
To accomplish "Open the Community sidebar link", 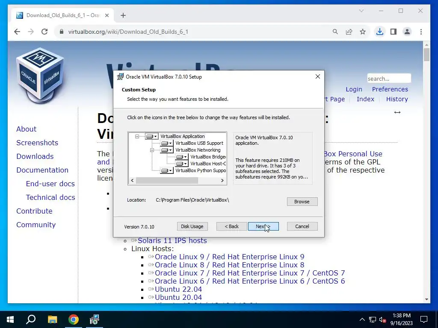I will point(36,225).
